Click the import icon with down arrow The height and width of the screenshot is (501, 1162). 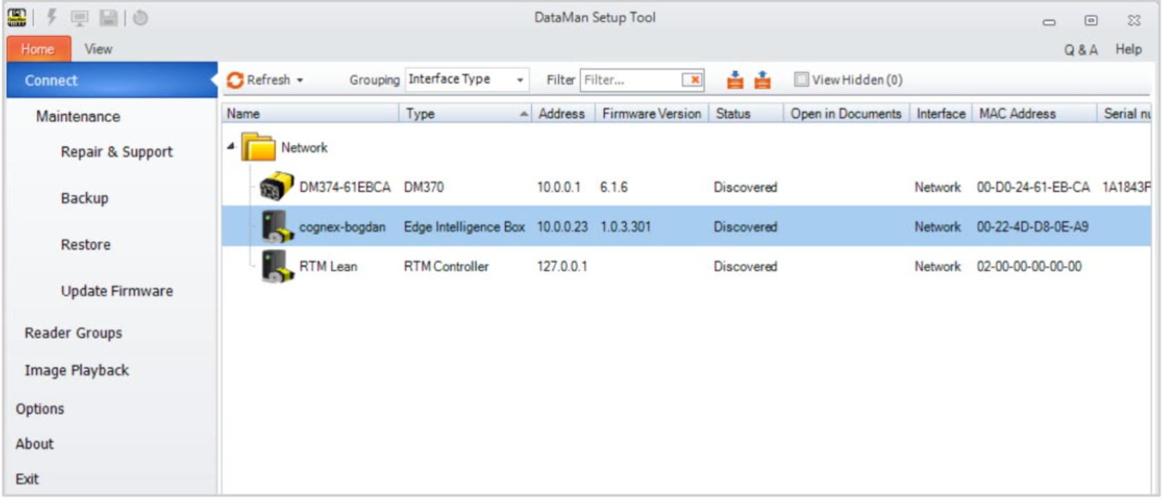(x=736, y=80)
